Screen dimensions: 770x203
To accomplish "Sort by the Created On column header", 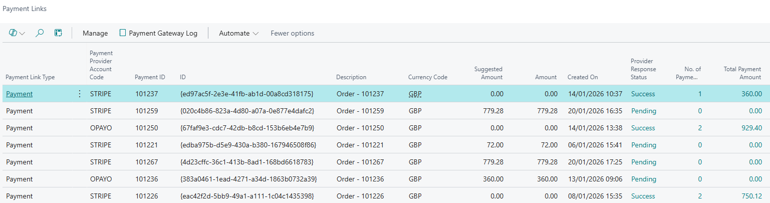I will (582, 77).
